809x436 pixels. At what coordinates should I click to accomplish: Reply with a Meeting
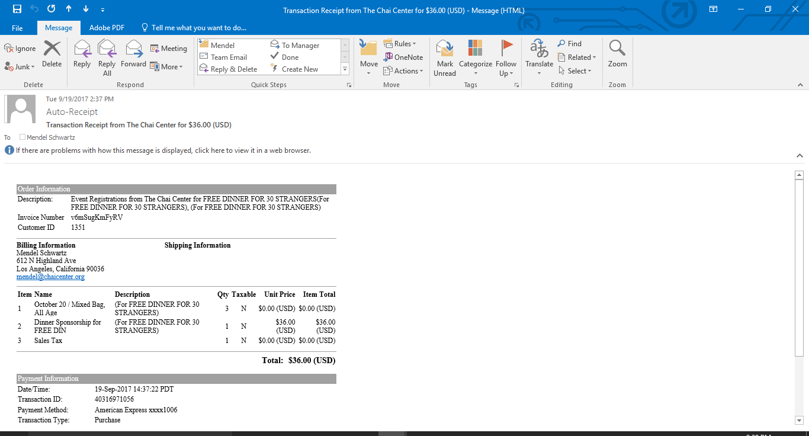tap(169, 49)
